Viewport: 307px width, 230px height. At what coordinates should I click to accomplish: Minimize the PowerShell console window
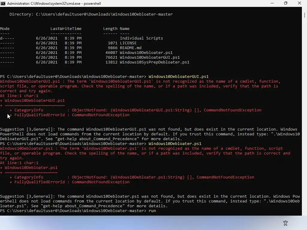pos(272,3)
